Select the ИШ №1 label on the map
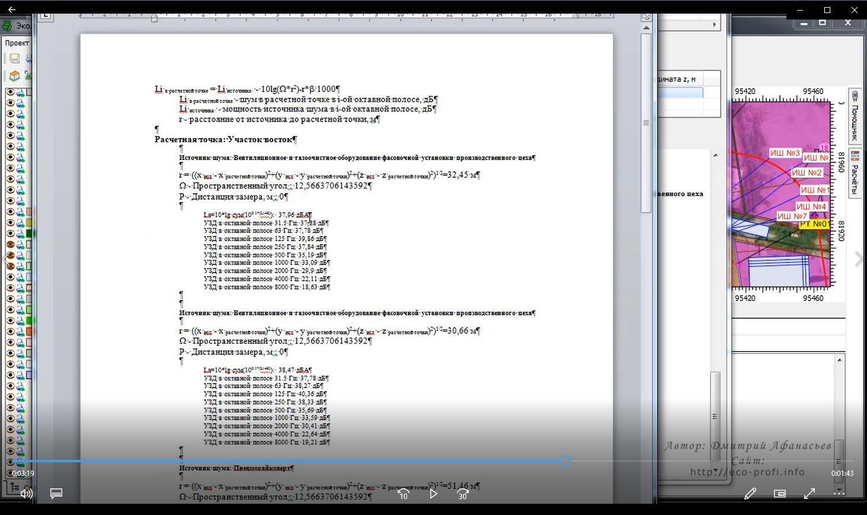The height and width of the screenshot is (515, 867). pos(815,190)
